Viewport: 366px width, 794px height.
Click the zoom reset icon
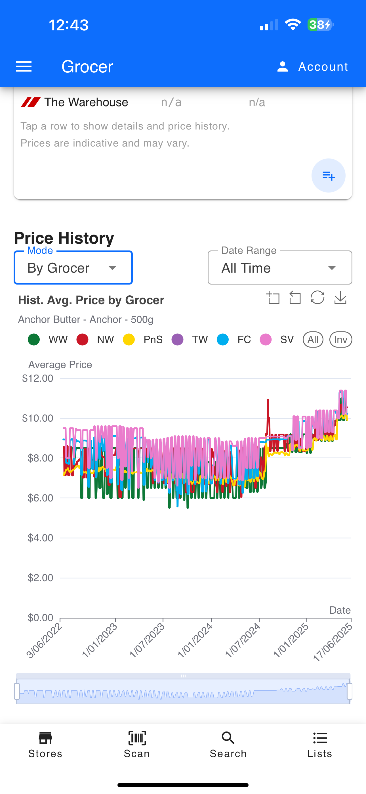click(295, 298)
